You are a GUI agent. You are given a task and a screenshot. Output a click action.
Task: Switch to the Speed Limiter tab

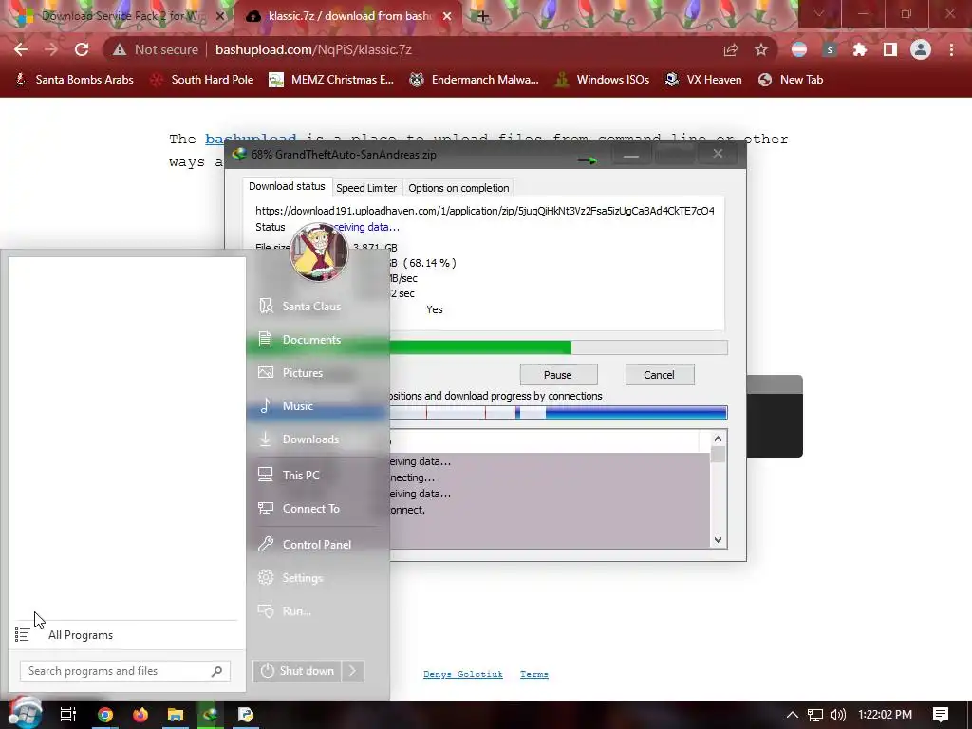pos(366,188)
